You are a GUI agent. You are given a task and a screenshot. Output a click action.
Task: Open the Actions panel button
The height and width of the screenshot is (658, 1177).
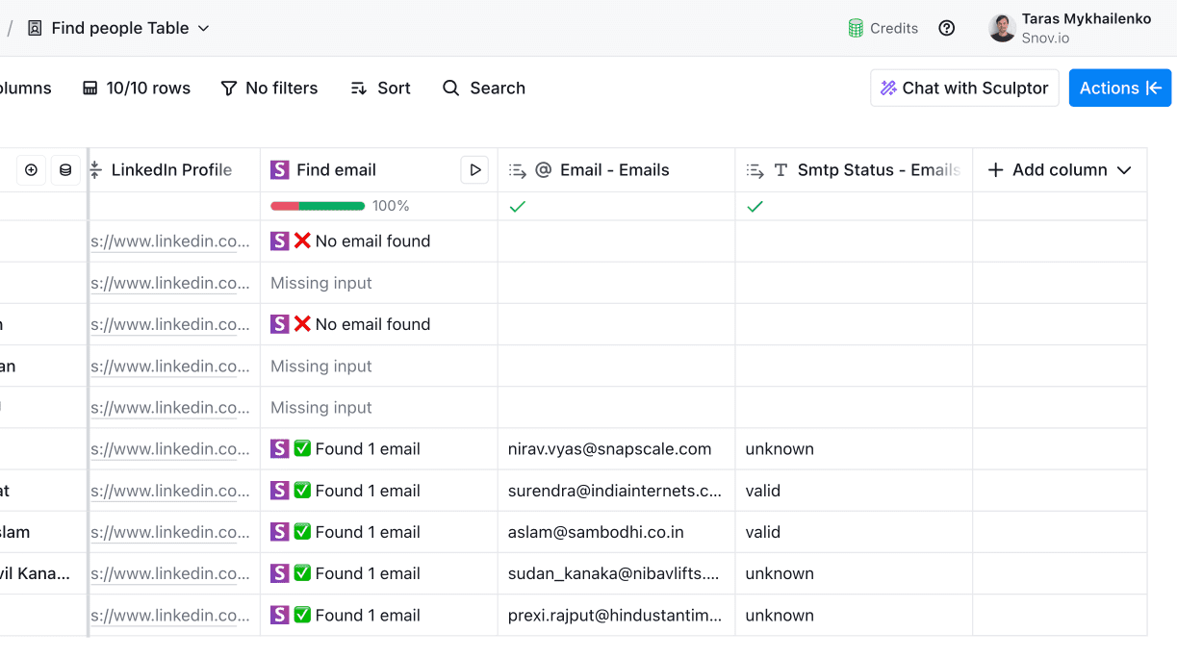pos(1119,88)
